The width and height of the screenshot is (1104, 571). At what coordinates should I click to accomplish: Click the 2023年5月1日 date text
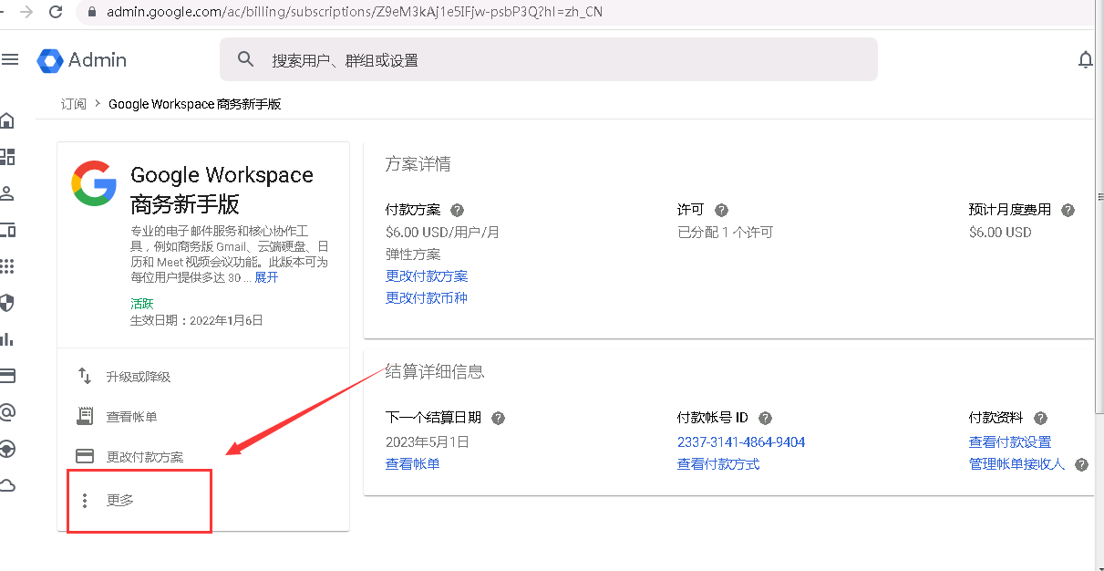click(428, 442)
